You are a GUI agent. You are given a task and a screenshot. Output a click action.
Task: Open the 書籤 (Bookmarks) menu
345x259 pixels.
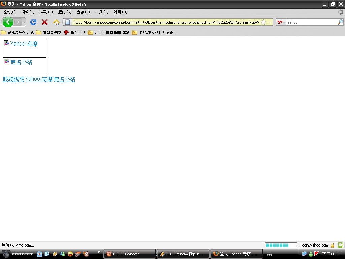(83, 12)
